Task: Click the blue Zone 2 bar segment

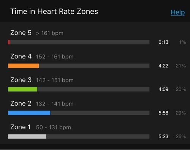Action: [x=29, y=113]
